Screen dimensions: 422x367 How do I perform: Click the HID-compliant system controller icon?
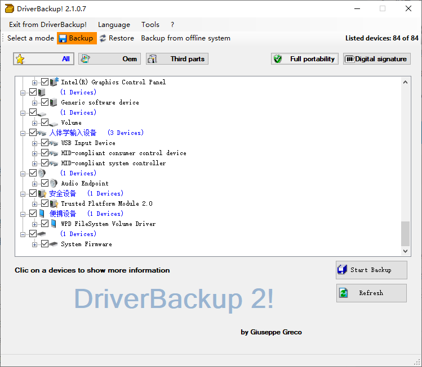click(54, 164)
